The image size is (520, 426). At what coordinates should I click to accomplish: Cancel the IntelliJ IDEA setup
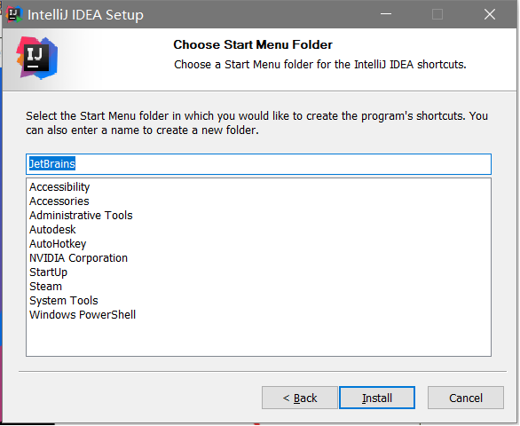tap(466, 398)
